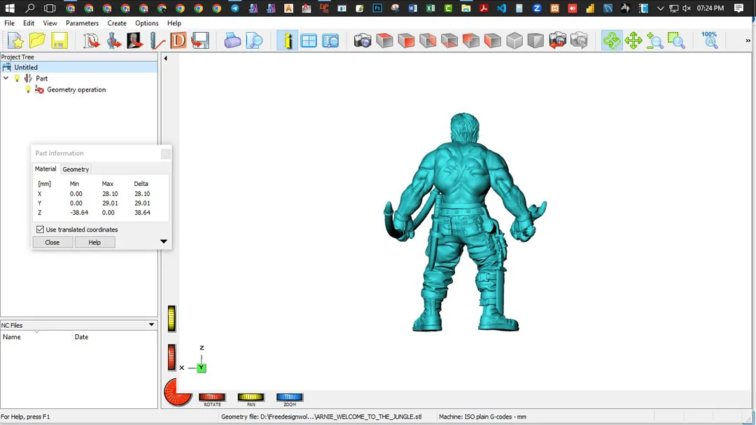The width and height of the screenshot is (756, 425).
Task: Click the yellow PAN thumbwheel
Action: click(x=251, y=397)
